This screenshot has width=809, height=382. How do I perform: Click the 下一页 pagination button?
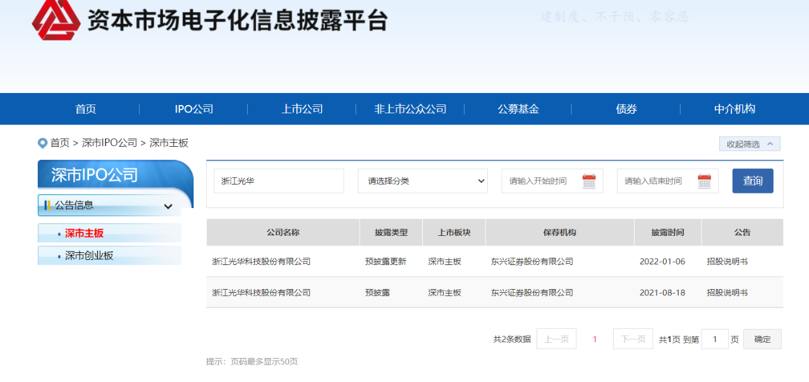click(x=633, y=339)
